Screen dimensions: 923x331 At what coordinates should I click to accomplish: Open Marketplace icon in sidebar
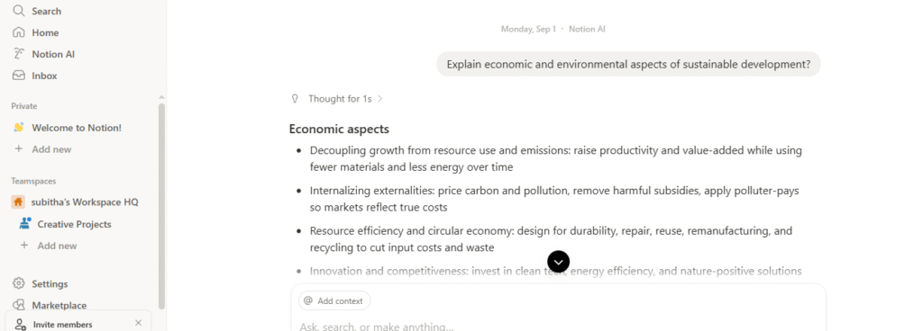click(x=19, y=305)
